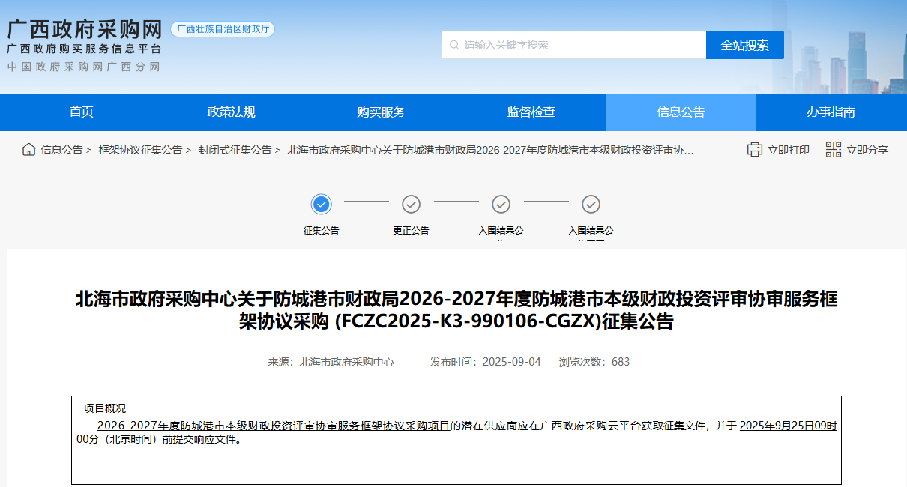The image size is (907, 487).
Task: Open the 首页 menu item
Action: coord(80,112)
